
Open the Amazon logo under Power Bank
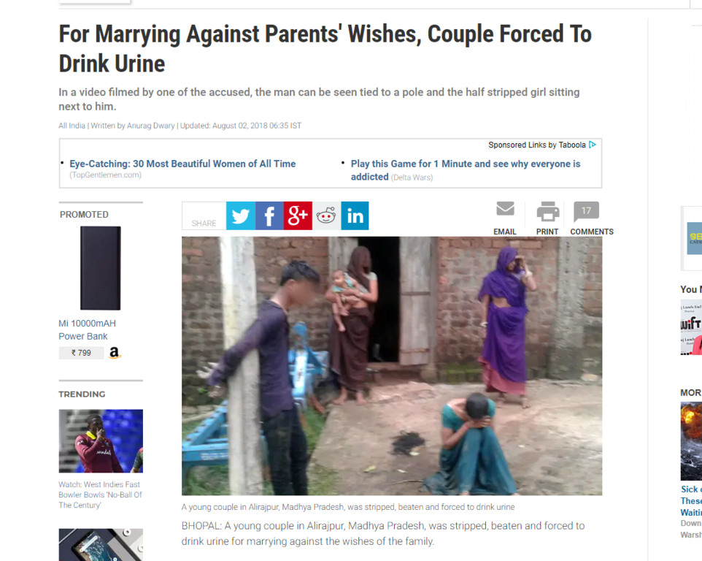coord(115,353)
